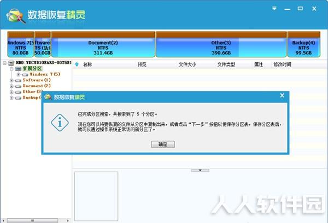
Task: Open the title bar dropdown menu icon
Action: 274,8
